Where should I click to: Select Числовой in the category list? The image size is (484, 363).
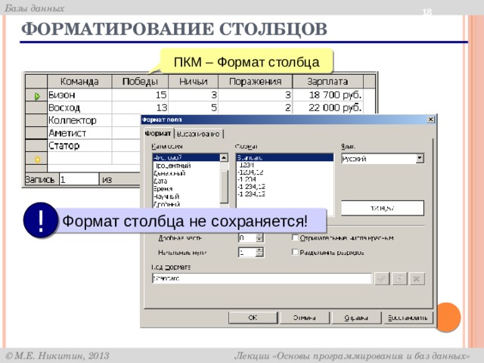coord(186,157)
